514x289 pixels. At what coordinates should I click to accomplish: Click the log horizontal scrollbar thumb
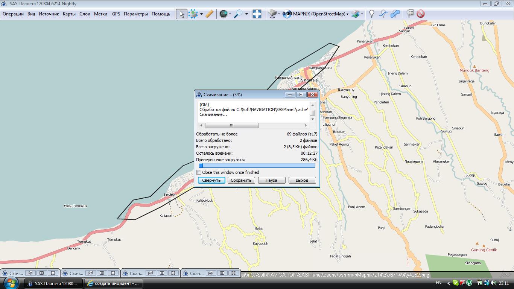pos(232,125)
